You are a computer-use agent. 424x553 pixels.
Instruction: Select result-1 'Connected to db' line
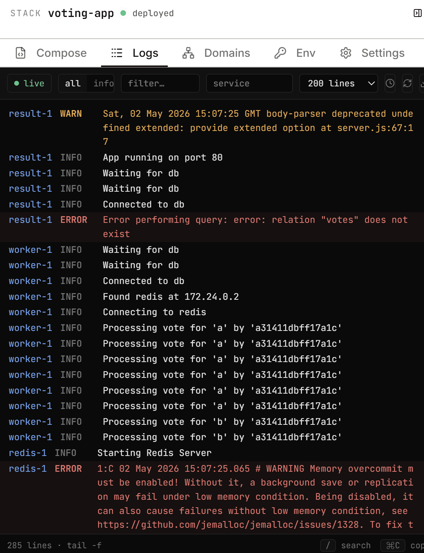[x=212, y=204]
